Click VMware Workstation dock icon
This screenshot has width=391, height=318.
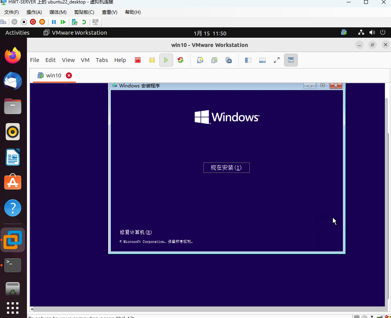tap(13, 240)
